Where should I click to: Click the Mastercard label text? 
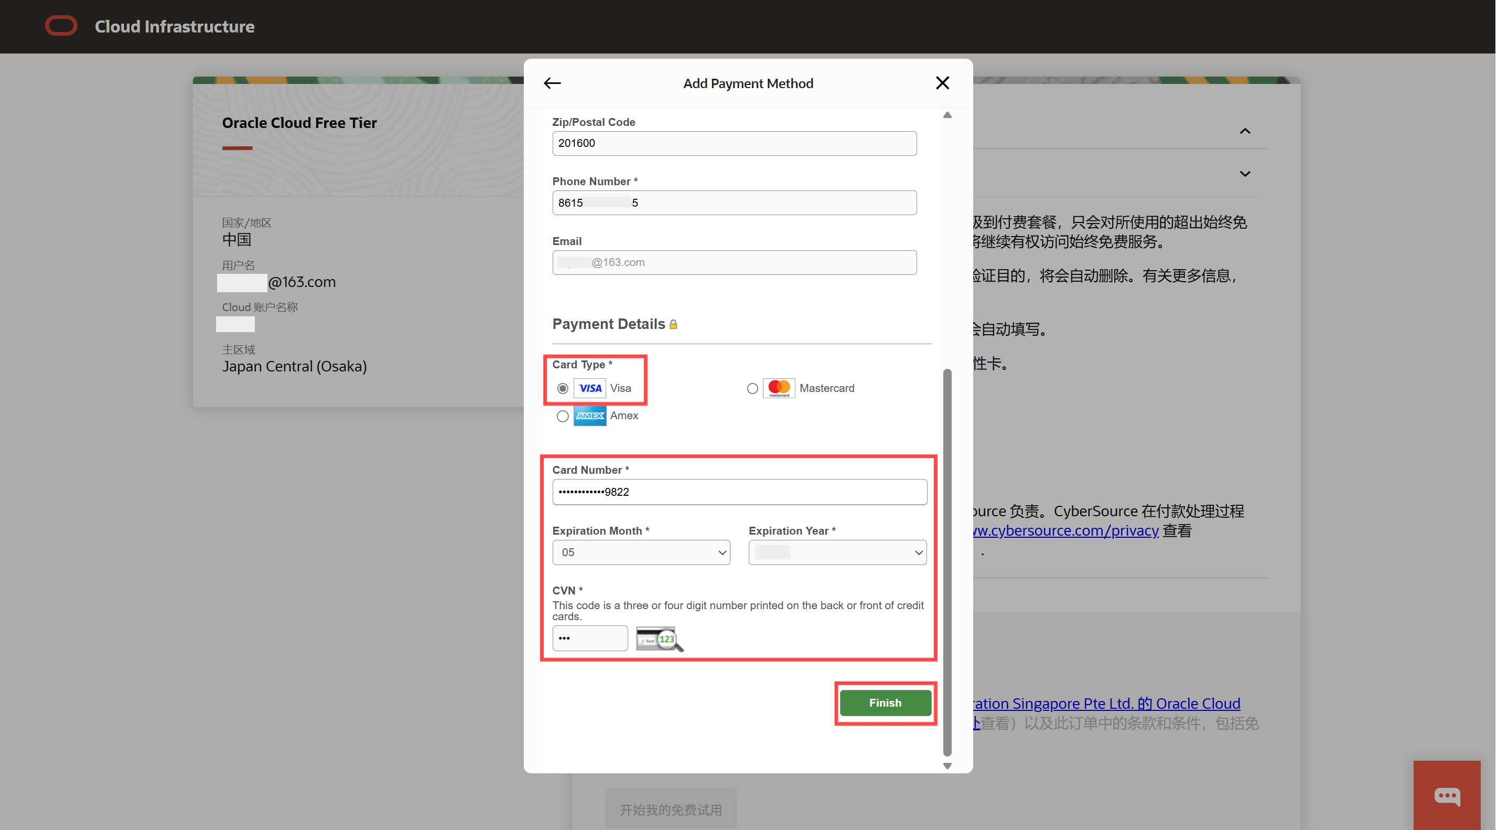click(826, 388)
